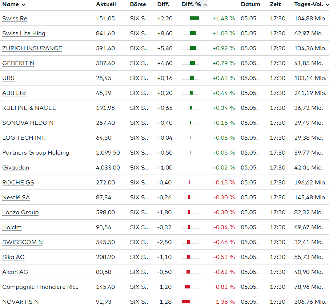This screenshot has height=307, width=329.
Task: Click the Nestlé price 87,34
Action: pos(104,198)
